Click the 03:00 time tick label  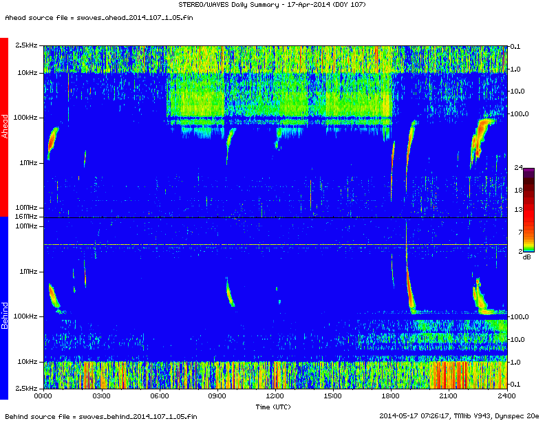(x=101, y=396)
